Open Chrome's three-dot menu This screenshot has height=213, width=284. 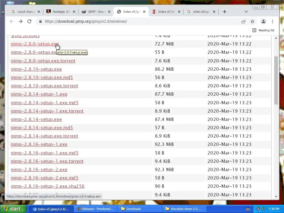point(272,22)
